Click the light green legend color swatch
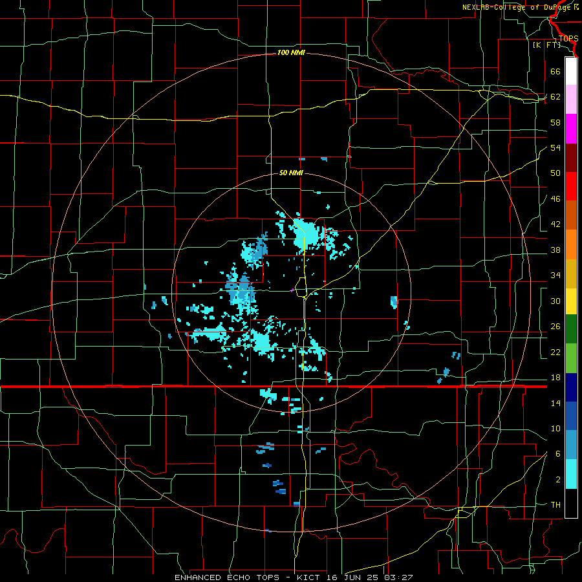Viewport: 582px width, 582px height. click(571, 358)
